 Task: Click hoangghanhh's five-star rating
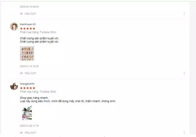(x=28, y=88)
